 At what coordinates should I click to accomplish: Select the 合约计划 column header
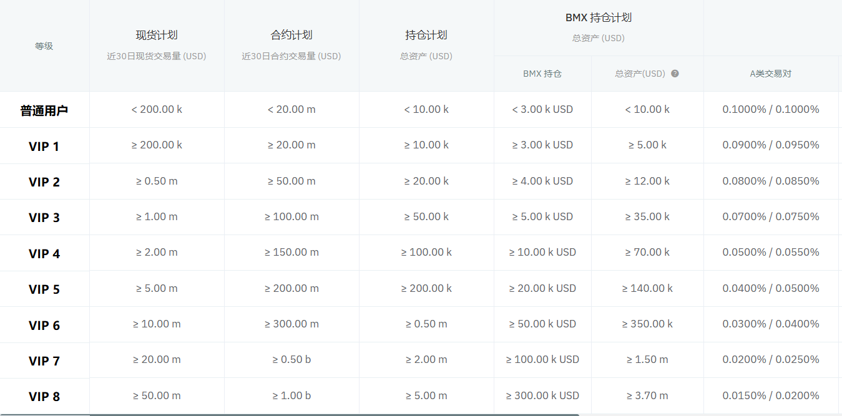point(291,36)
